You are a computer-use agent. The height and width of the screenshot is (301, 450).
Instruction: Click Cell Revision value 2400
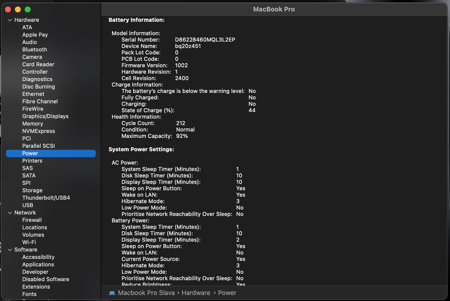point(182,78)
